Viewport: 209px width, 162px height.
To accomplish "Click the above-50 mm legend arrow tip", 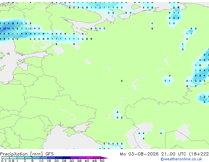I will point(104,158).
